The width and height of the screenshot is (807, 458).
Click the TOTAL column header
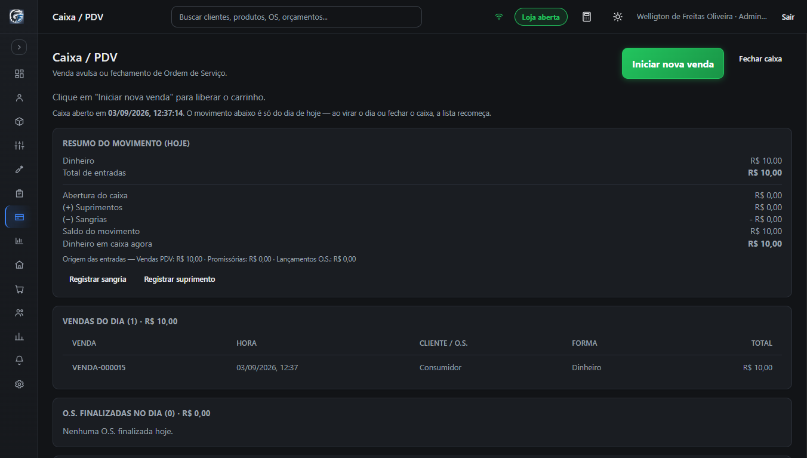click(x=762, y=343)
